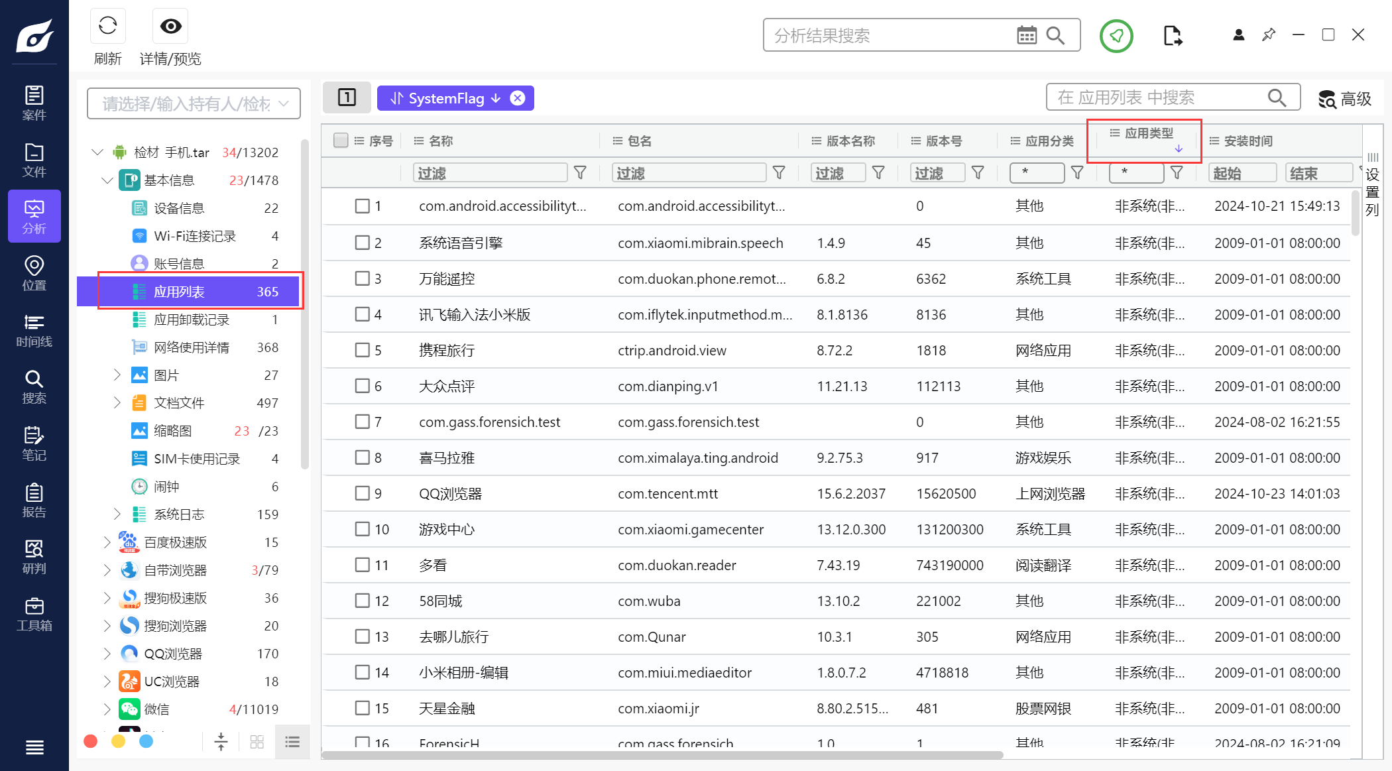
Task: Check the QQ浏览器 row 9 checkbox
Action: 362,493
